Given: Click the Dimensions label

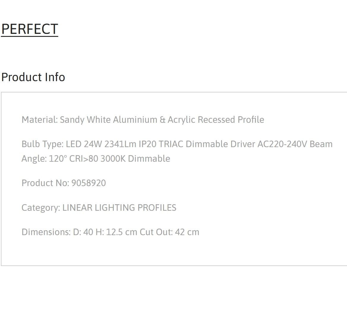Looking at the screenshot, I should pyautogui.click(x=46, y=232).
